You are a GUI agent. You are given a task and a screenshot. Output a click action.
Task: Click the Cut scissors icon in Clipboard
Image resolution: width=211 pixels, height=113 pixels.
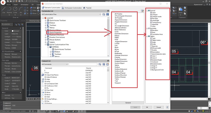click(x=185, y=11)
